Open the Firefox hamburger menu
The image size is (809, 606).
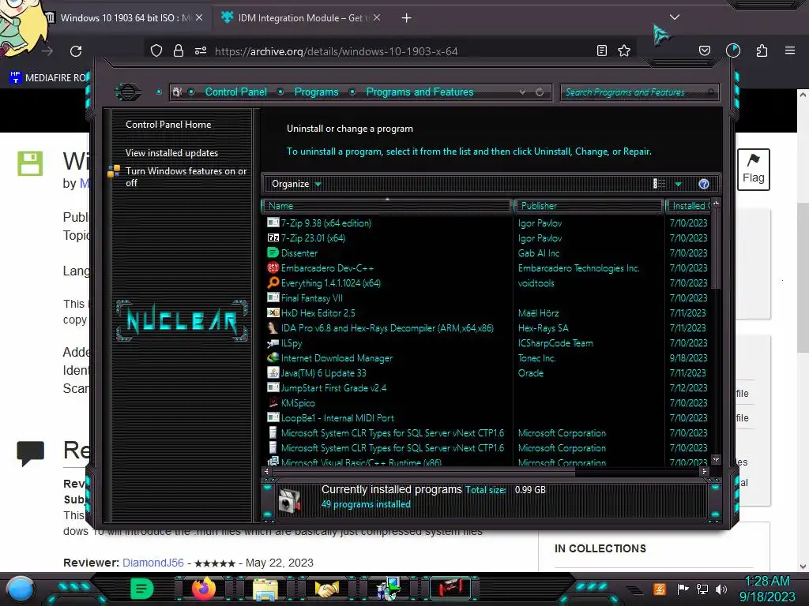click(x=790, y=50)
